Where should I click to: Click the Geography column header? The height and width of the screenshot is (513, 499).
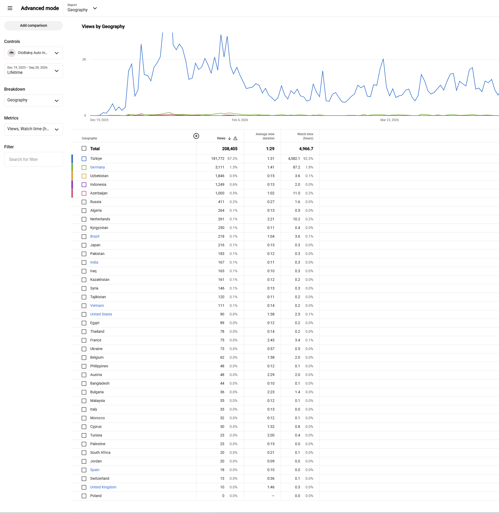[x=89, y=138]
